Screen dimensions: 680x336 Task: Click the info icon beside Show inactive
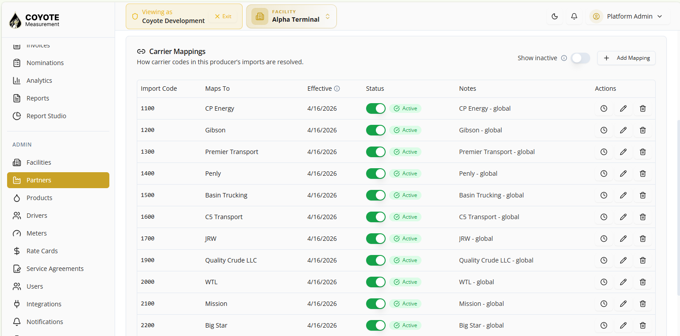(564, 58)
